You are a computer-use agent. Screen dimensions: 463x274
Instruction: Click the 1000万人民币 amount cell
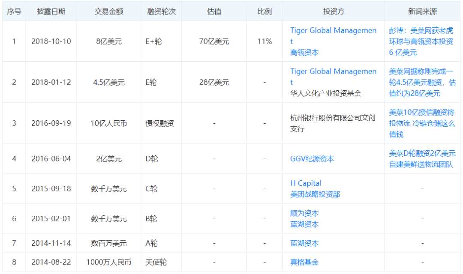108,262
